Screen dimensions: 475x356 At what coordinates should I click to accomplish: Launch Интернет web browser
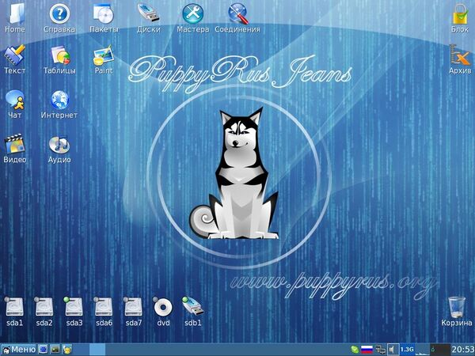pyautogui.click(x=59, y=100)
